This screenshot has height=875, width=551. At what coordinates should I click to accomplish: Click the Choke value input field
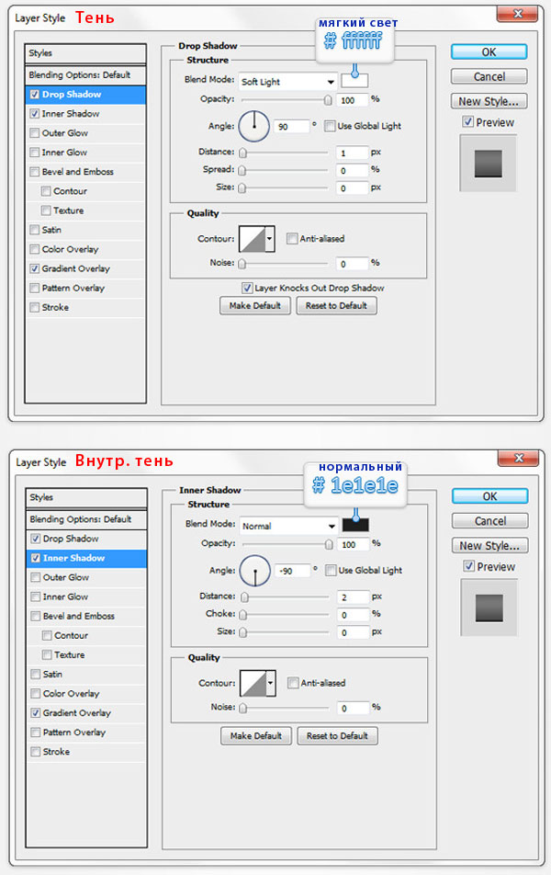point(353,614)
